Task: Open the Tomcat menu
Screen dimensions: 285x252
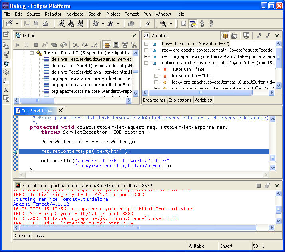Action: (x=131, y=14)
